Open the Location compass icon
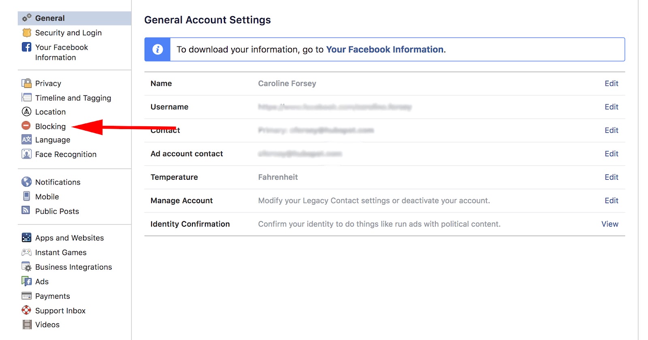Screen dimensions: 648x340 coord(26,112)
